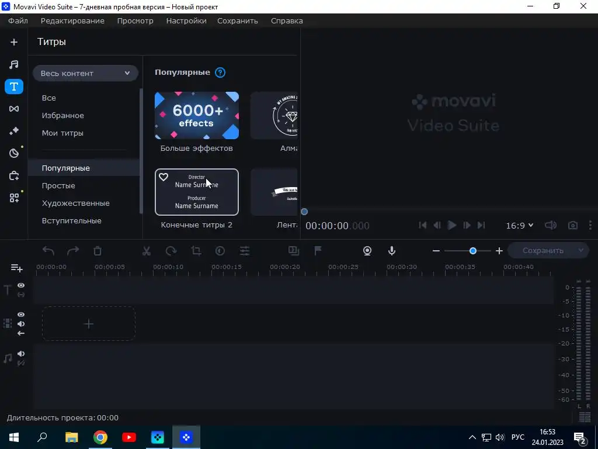
Task: Open the effects store bag icon
Action: (x=14, y=175)
